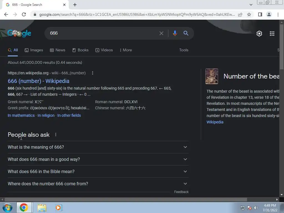Click the horizontal scrollbar right arrow
The width and height of the screenshot is (284, 213).
point(277,200)
